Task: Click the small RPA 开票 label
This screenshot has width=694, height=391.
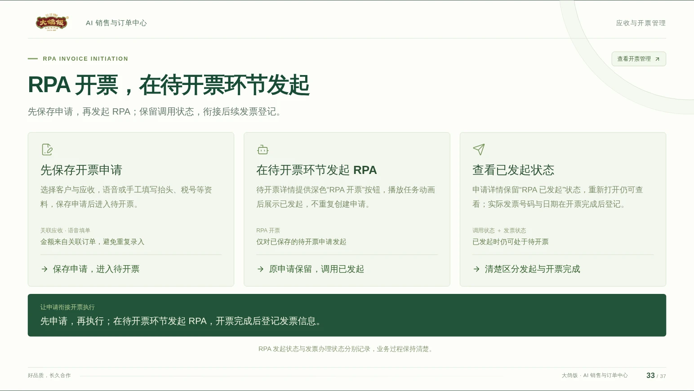Action: pyautogui.click(x=268, y=231)
